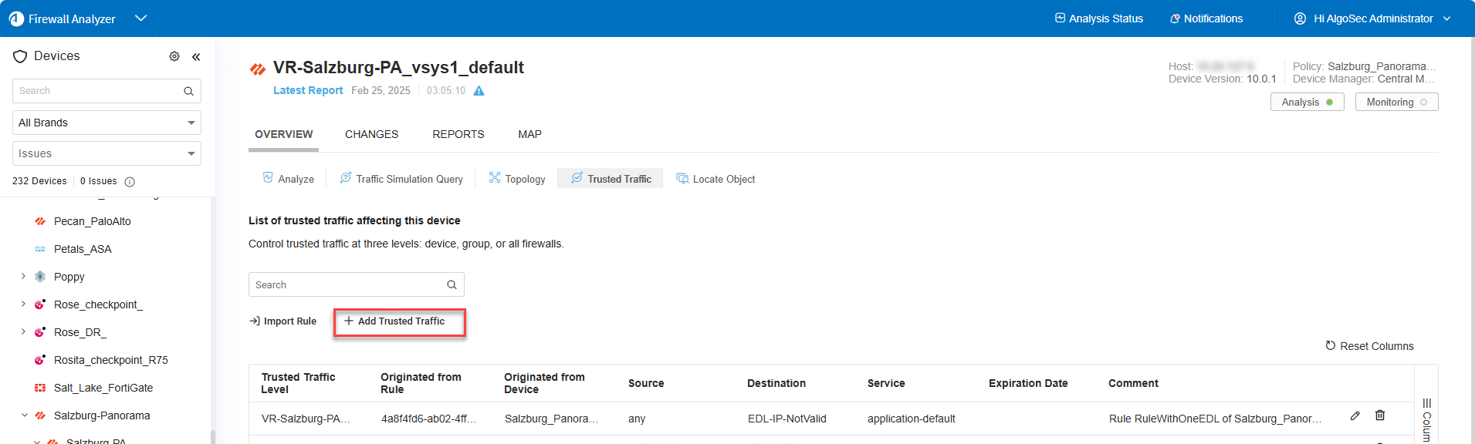Image resolution: width=1475 pixels, height=444 pixels.
Task: Click the devices settings gear icon
Action: point(174,56)
